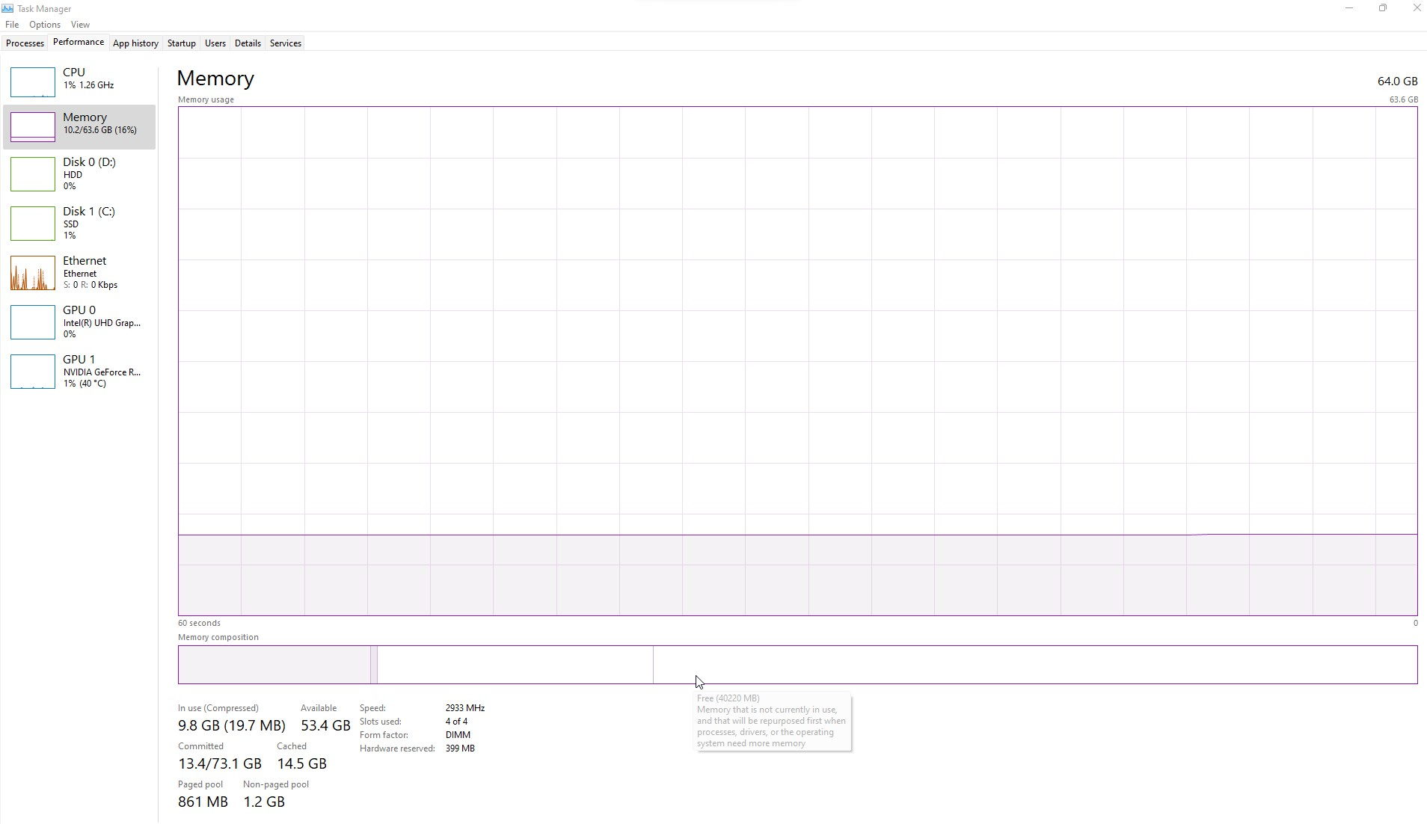The width and height of the screenshot is (1427, 824).
Task: Click the 13.4/73.1 GB committed value
Action: tap(220, 763)
